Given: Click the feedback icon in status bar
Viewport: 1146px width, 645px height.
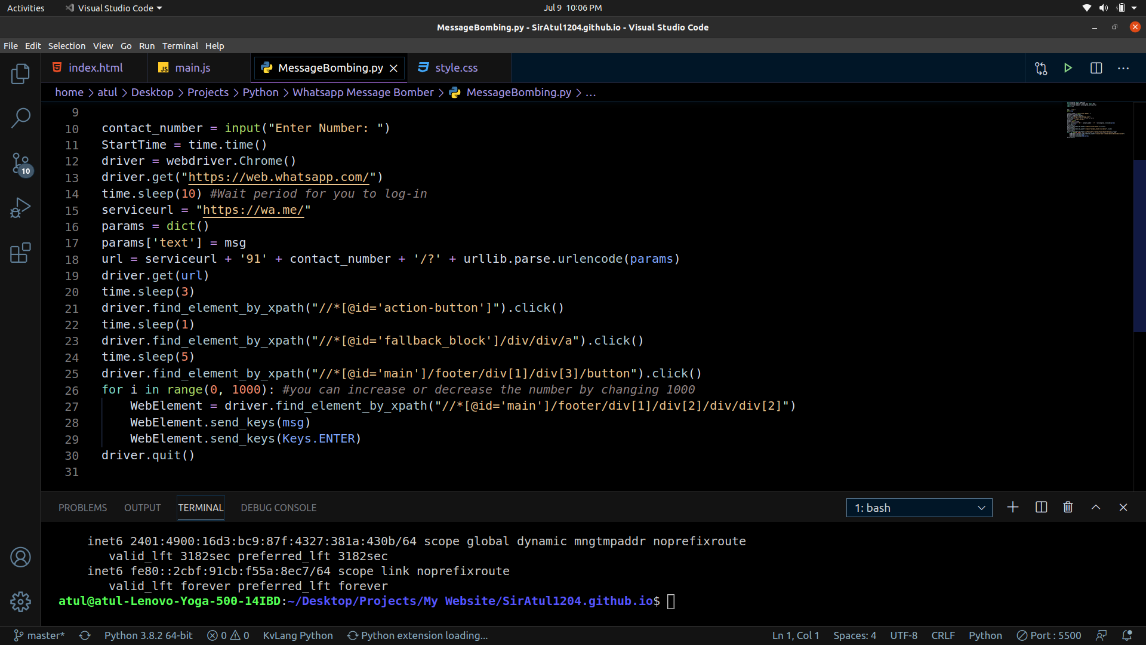Looking at the screenshot, I should pyautogui.click(x=1101, y=635).
